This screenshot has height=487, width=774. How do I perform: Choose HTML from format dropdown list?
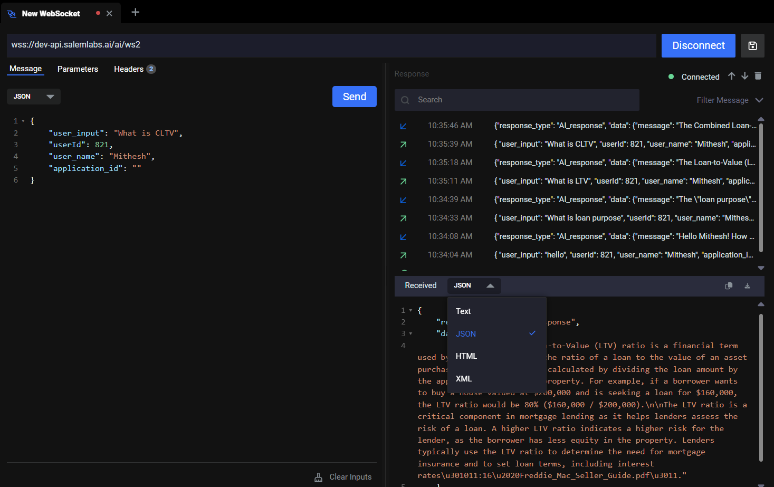point(466,356)
